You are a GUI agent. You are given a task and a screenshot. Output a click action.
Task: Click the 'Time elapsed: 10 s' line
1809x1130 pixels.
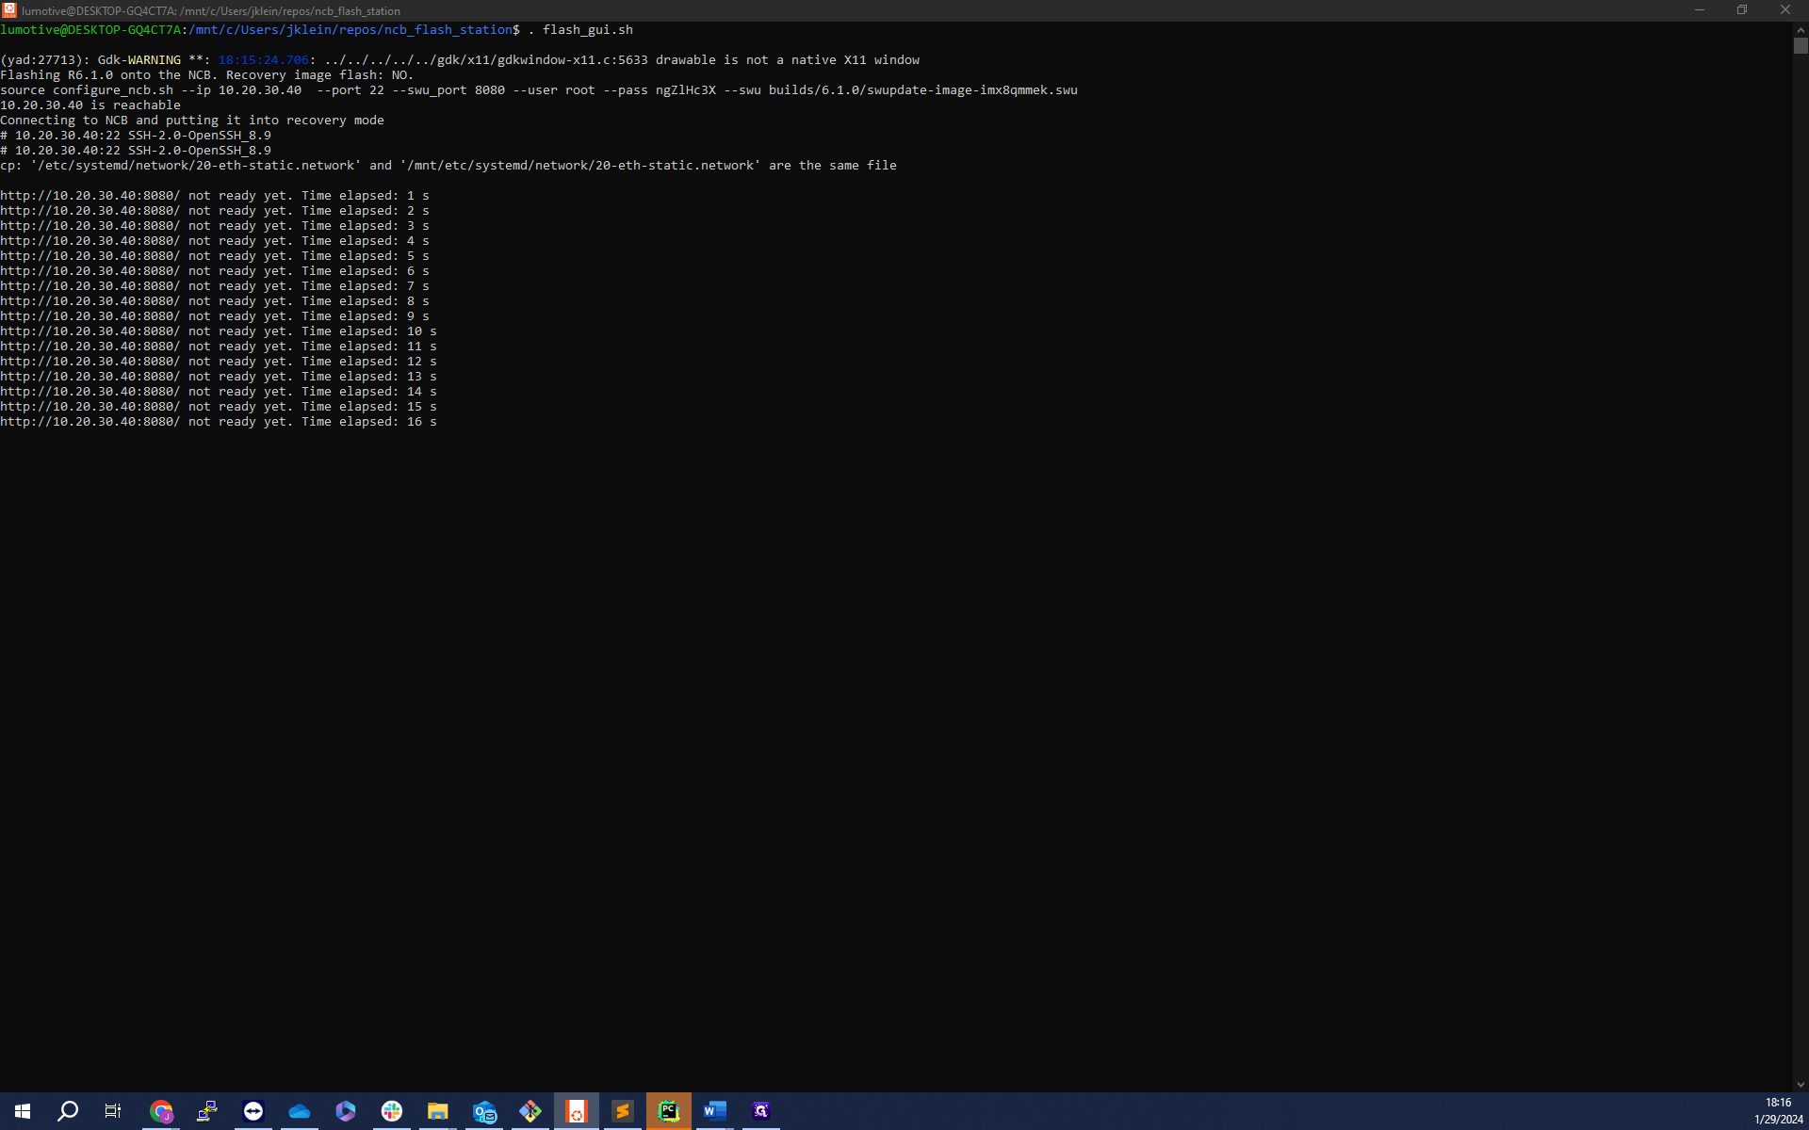click(x=219, y=331)
